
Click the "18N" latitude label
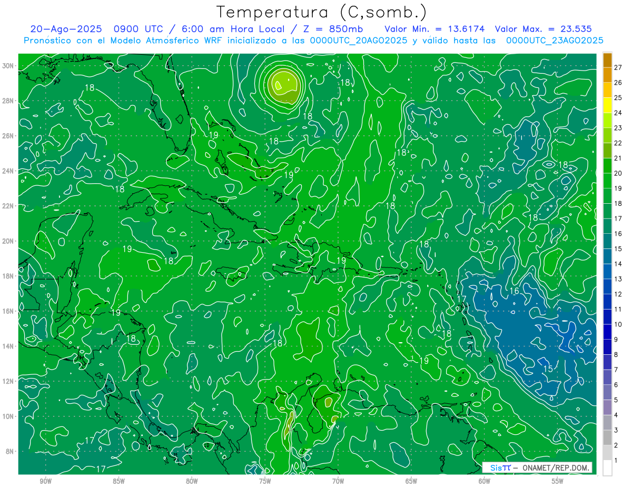[7, 276]
